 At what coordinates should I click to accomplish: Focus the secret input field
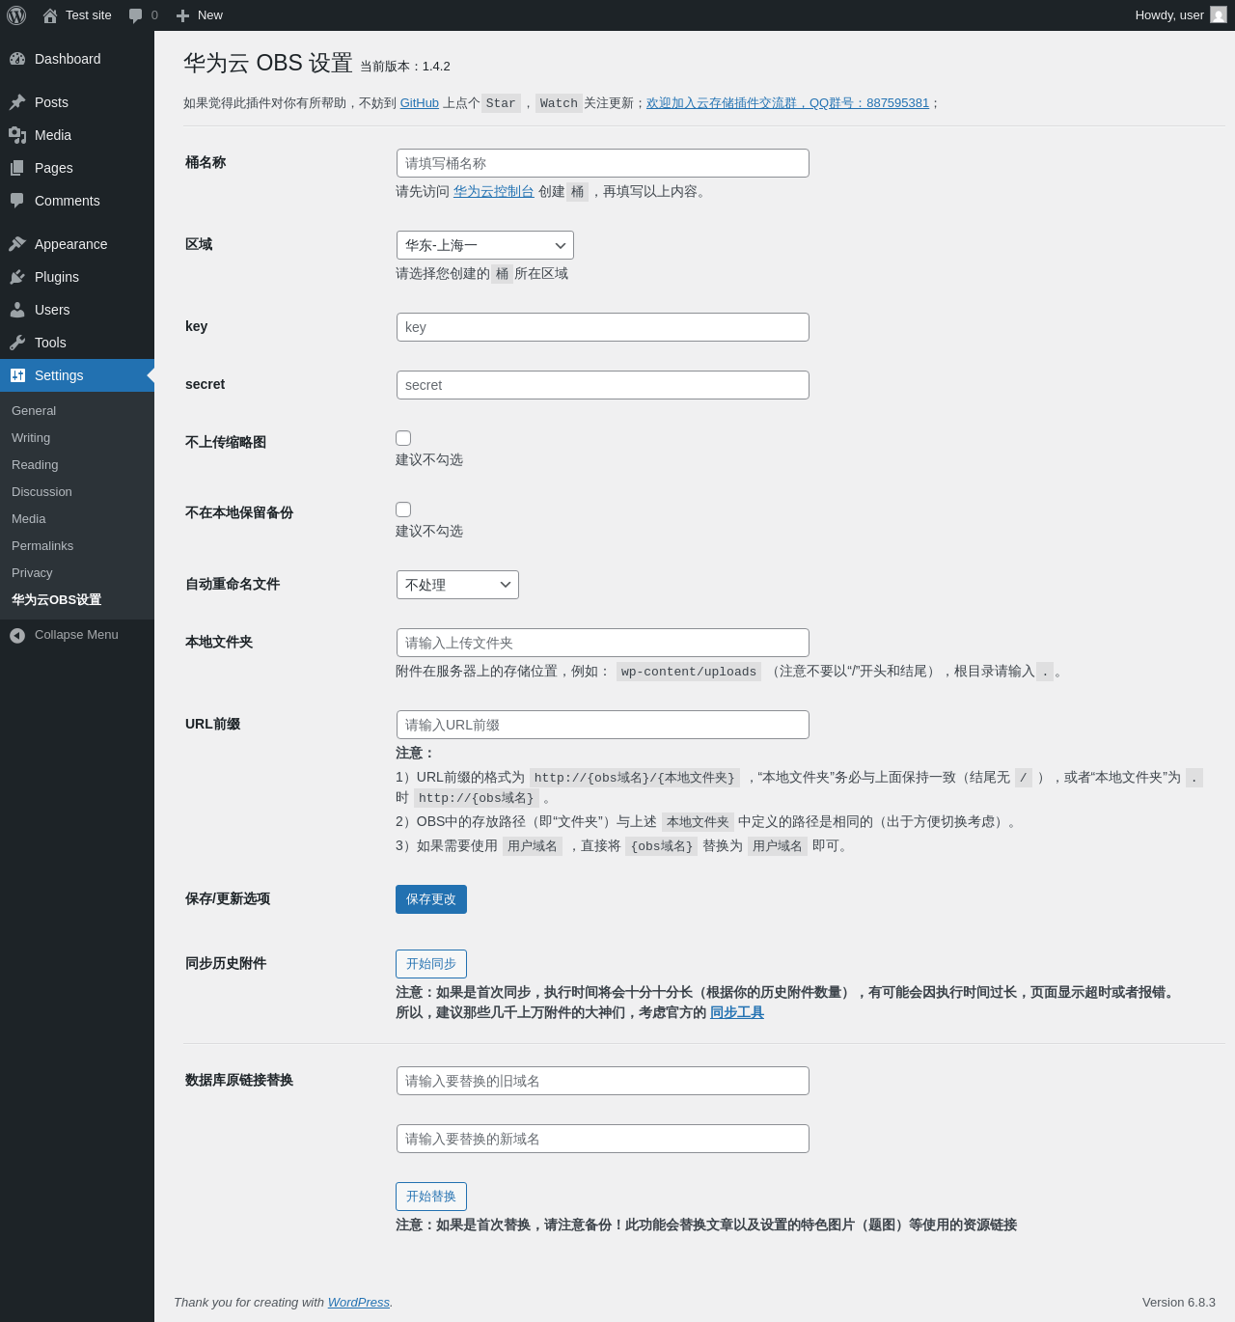tap(603, 385)
